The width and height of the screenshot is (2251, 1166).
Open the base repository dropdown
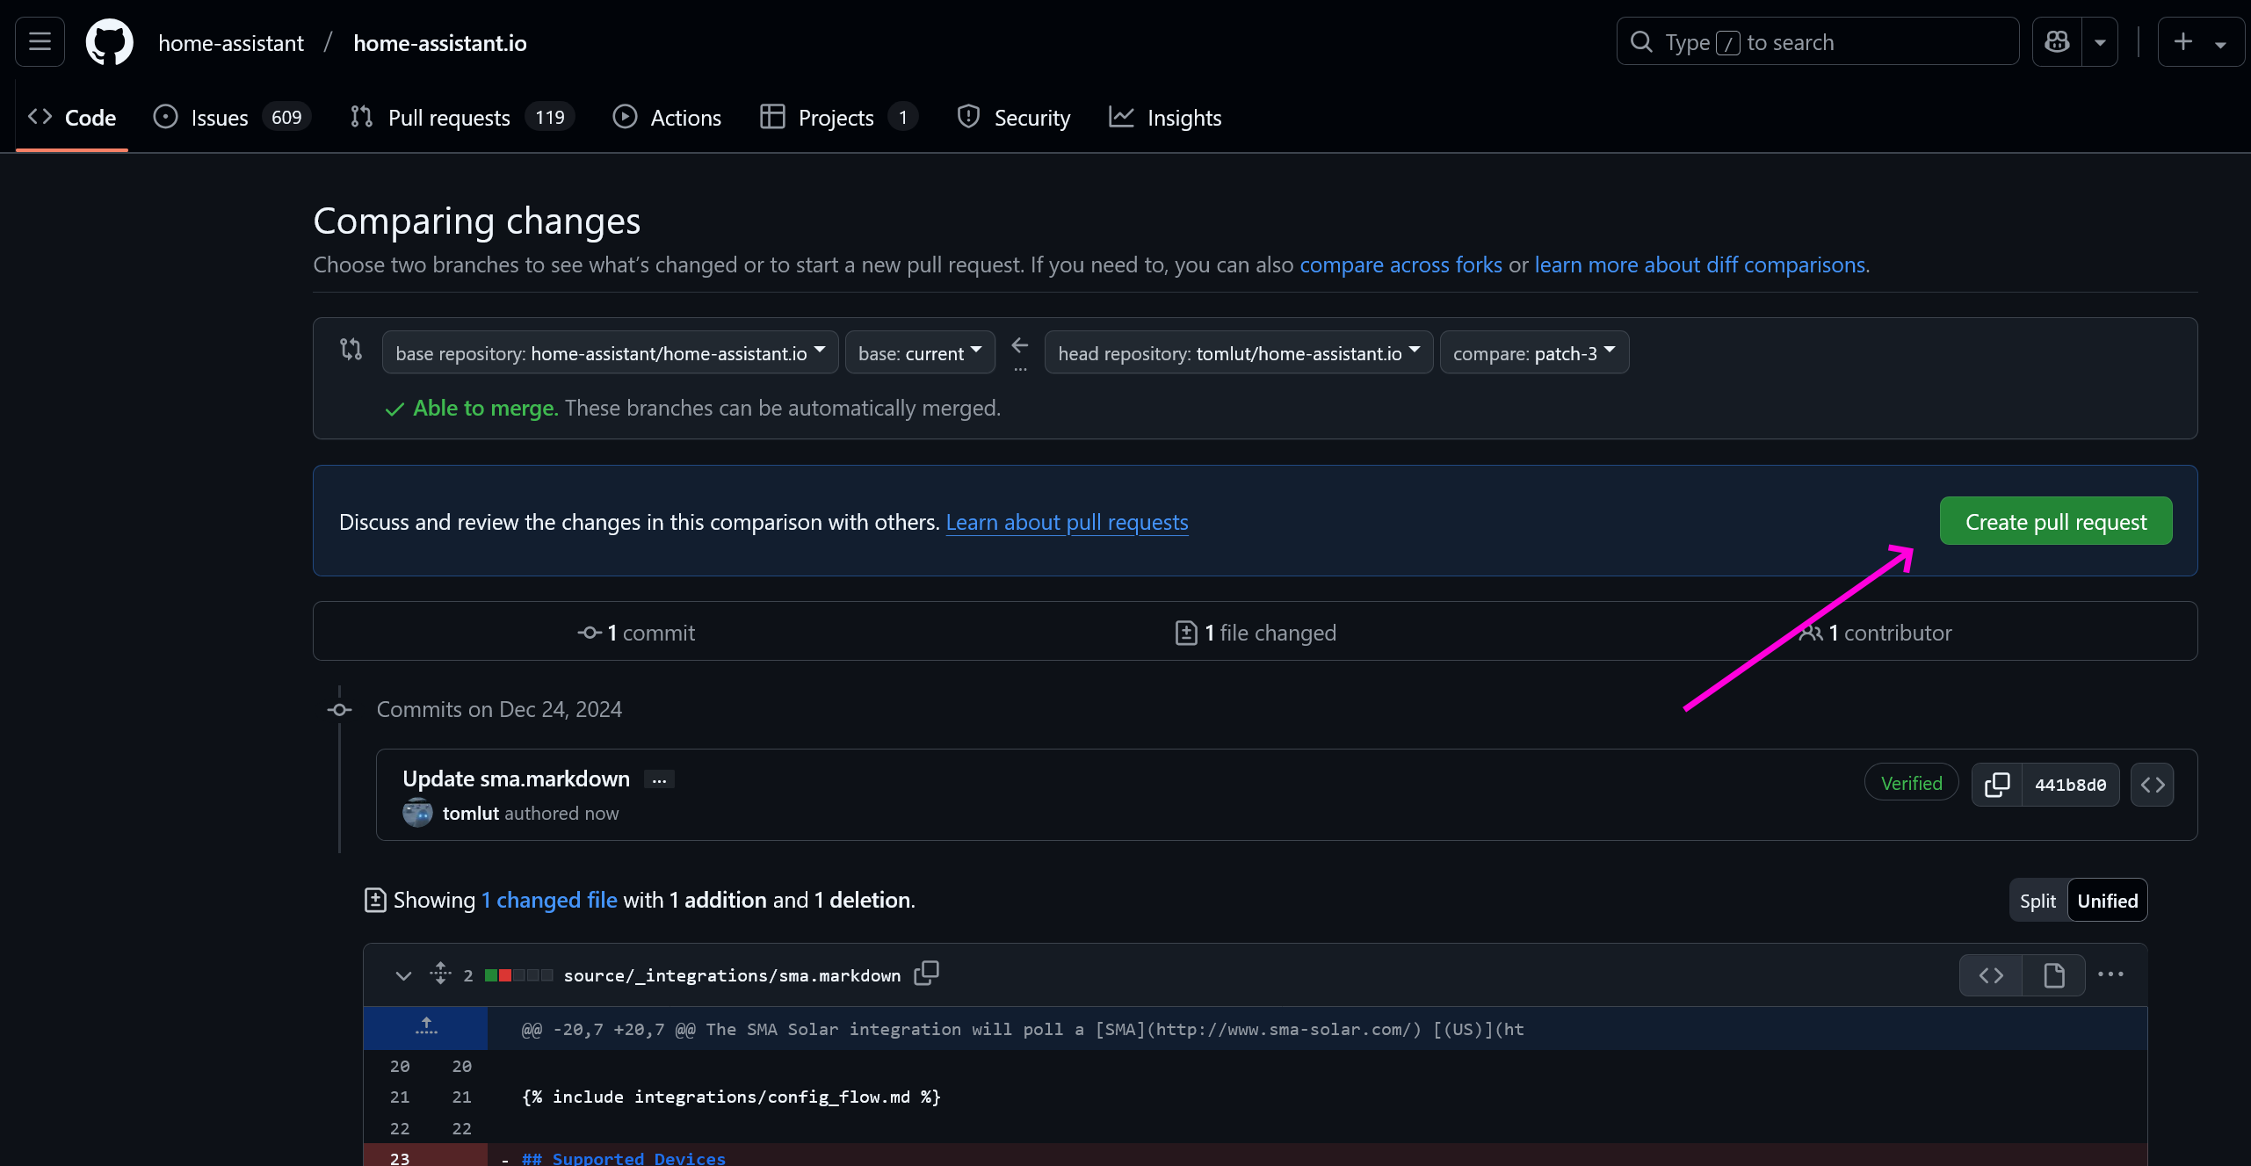tap(610, 352)
